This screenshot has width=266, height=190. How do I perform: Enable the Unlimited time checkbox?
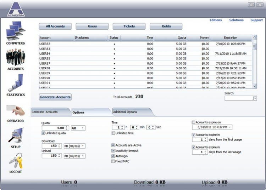[x=113, y=133]
